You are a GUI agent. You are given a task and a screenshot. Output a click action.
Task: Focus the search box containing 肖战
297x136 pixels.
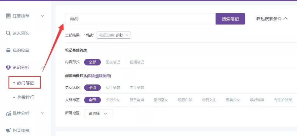click(x=140, y=19)
